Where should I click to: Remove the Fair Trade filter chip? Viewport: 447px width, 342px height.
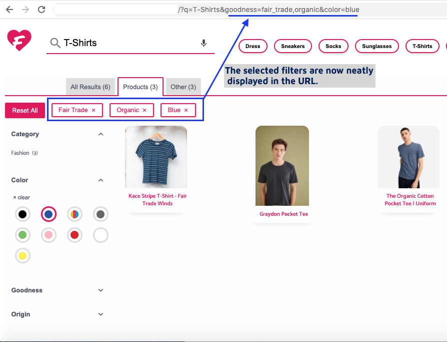click(x=93, y=110)
